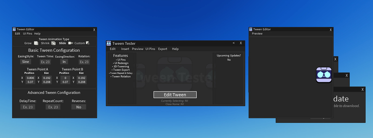The width and height of the screenshot is (373, 138).
Task: Pick the Custom animation type icon
Action: click(x=88, y=43)
